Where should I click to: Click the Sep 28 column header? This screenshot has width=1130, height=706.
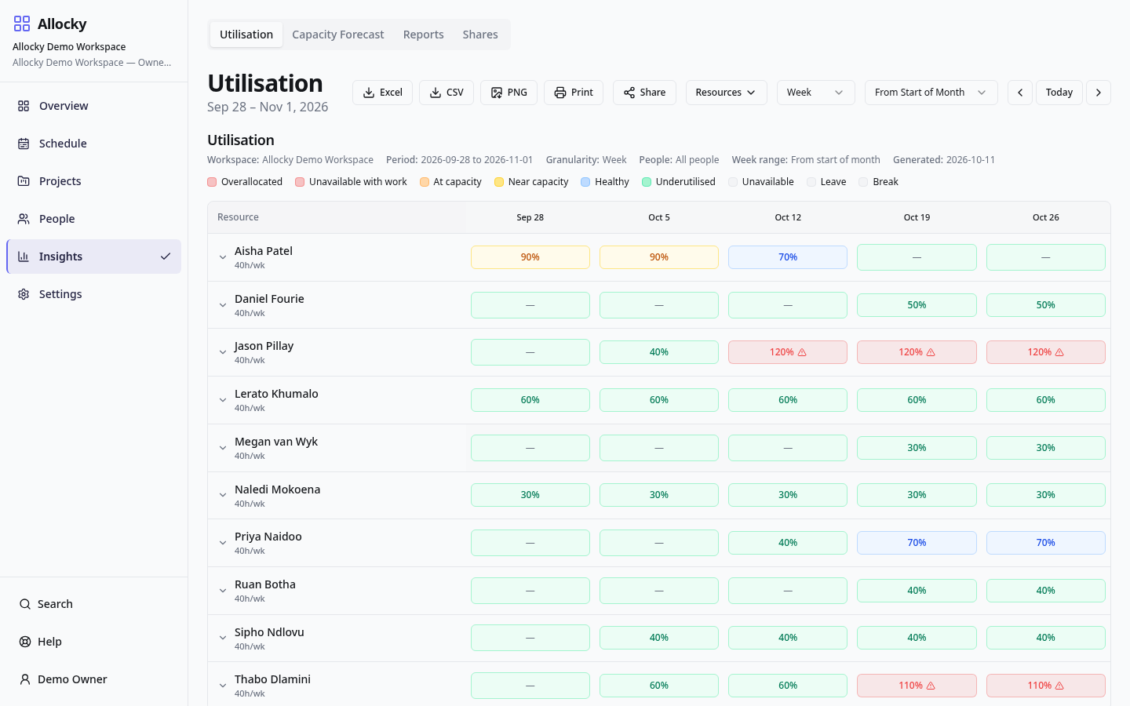530,217
